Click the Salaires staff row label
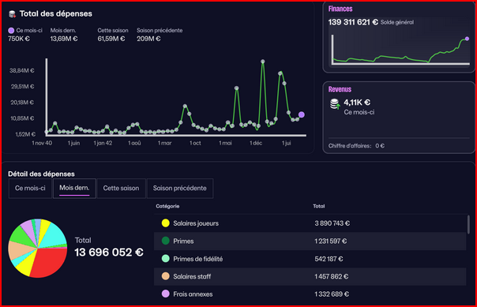This screenshot has width=477, height=307. point(192,276)
